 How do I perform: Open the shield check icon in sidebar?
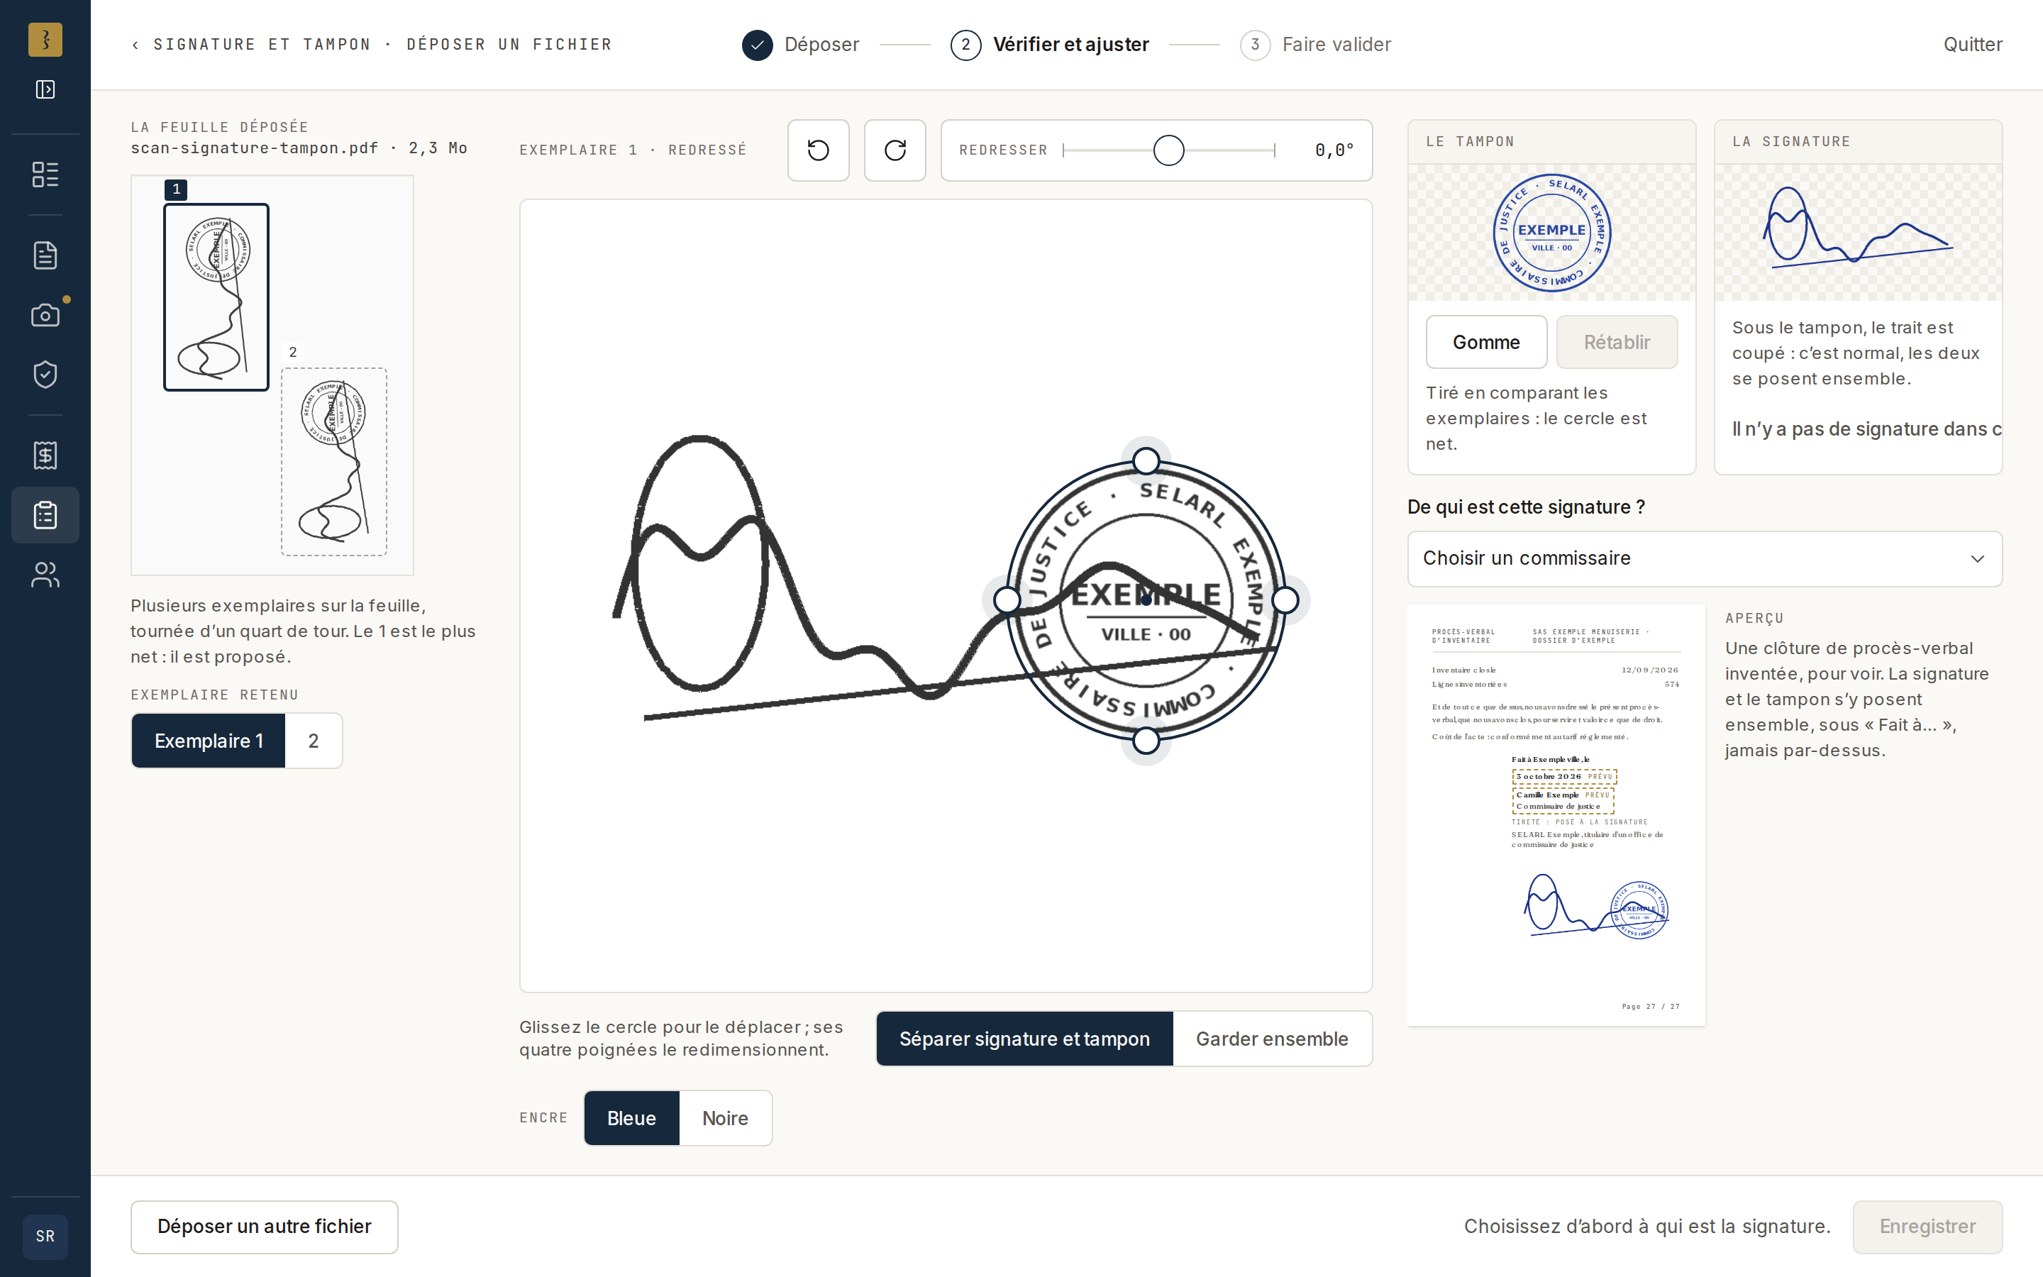[45, 375]
